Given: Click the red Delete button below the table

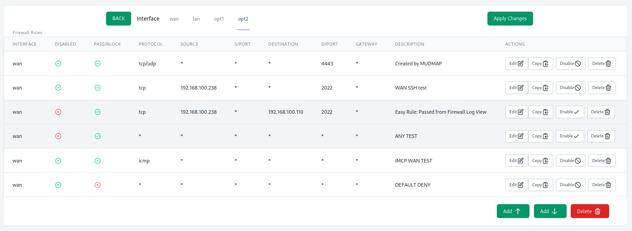Looking at the screenshot, I should coord(590,211).
